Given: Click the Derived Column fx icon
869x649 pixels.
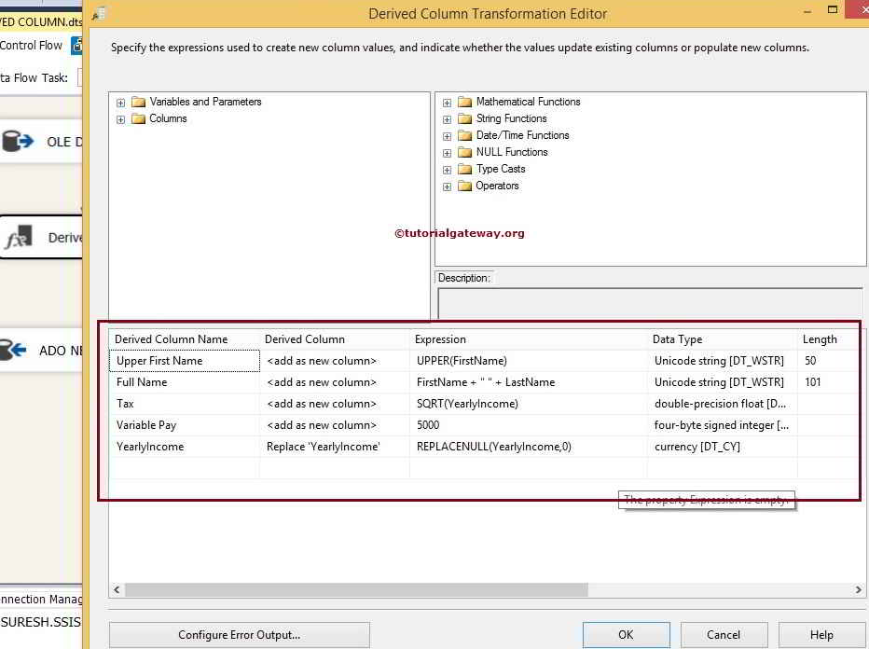Looking at the screenshot, I should point(19,238).
